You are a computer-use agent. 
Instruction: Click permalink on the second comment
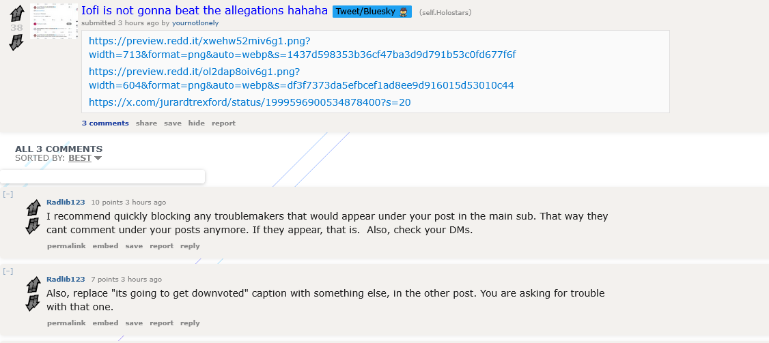point(66,323)
